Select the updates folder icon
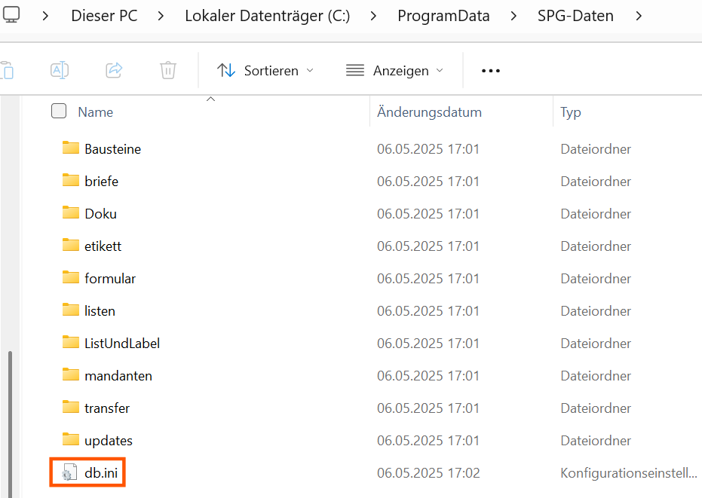The width and height of the screenshot is (702, 498). click(x=71, y=439)
